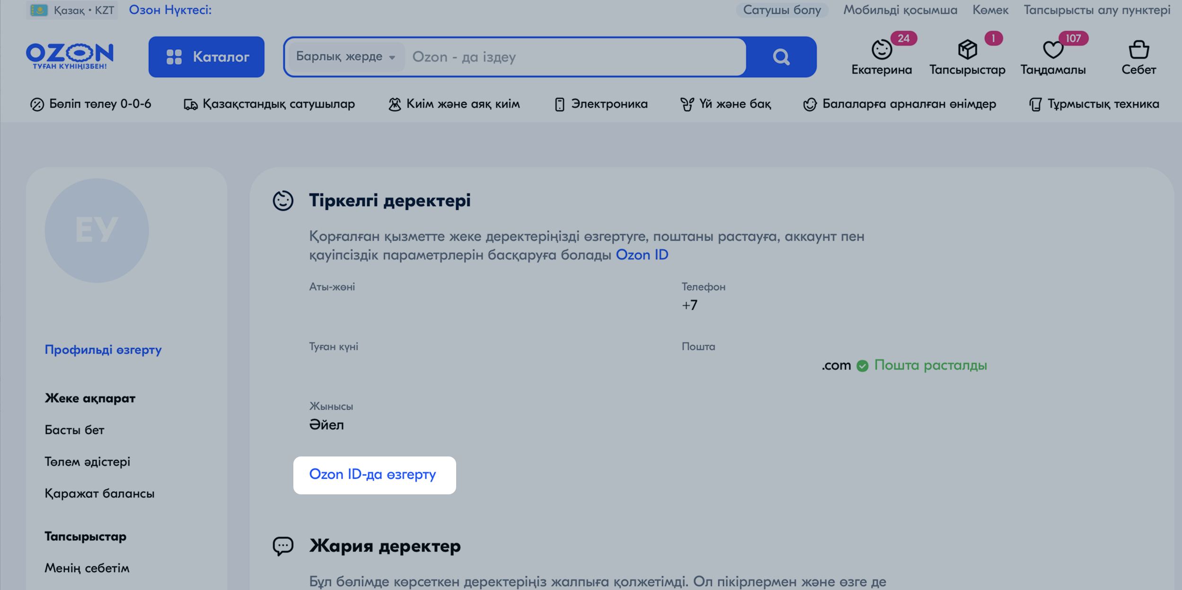Screen dimensions: 1182x590
Task: Open Төлем әдістері in sidebar
Action: coord(87,462)
